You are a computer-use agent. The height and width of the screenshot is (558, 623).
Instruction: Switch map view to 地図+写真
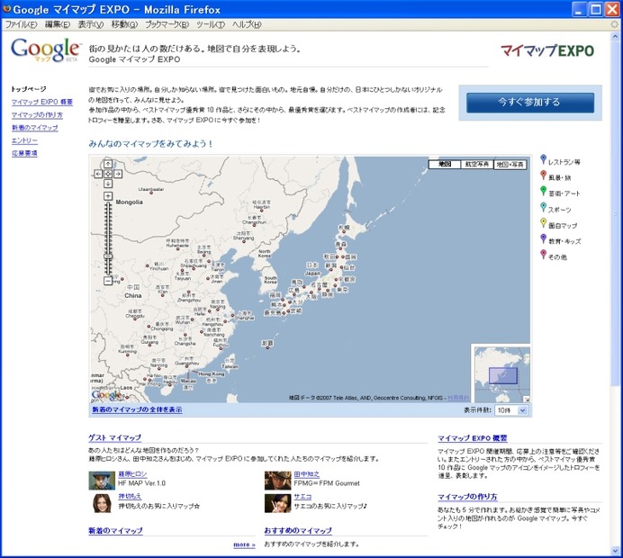[510, 165]
